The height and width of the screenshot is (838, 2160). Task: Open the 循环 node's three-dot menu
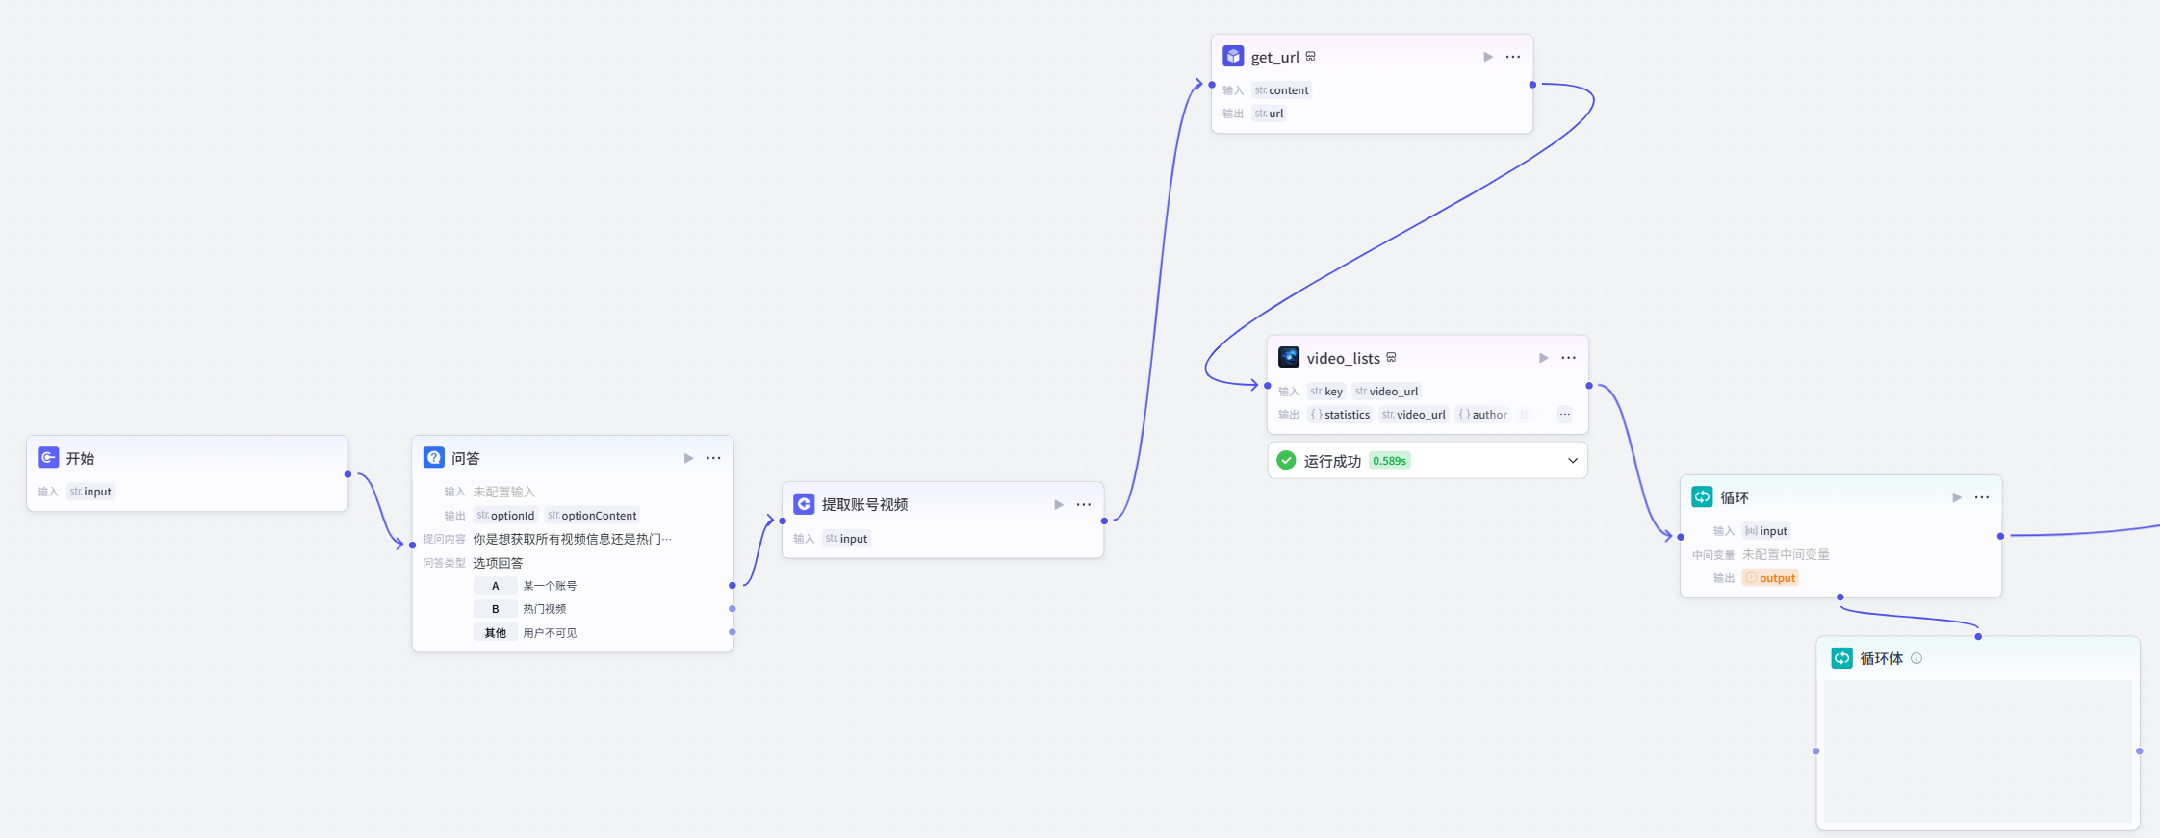(x=1982, y=497)
